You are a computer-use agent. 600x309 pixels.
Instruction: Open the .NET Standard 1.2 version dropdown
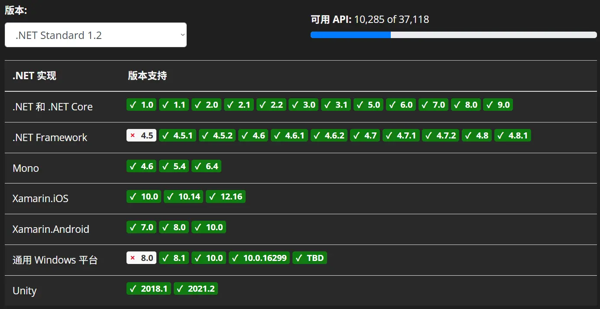(x=95, y=35)
